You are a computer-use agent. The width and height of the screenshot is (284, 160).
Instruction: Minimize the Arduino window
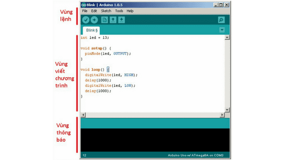coord(215,5)
